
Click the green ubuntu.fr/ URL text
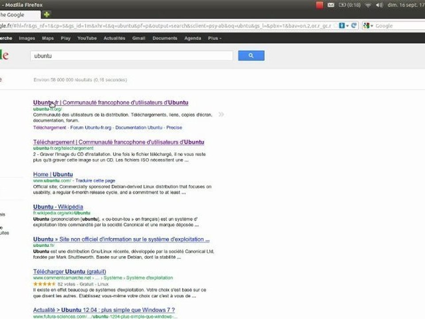(x=44, y=245)
